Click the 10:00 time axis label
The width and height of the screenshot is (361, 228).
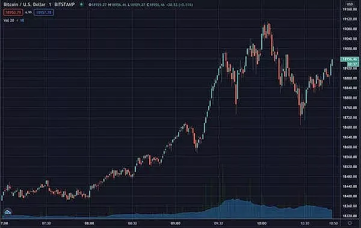pyautogui.click(x=262, y=223)
